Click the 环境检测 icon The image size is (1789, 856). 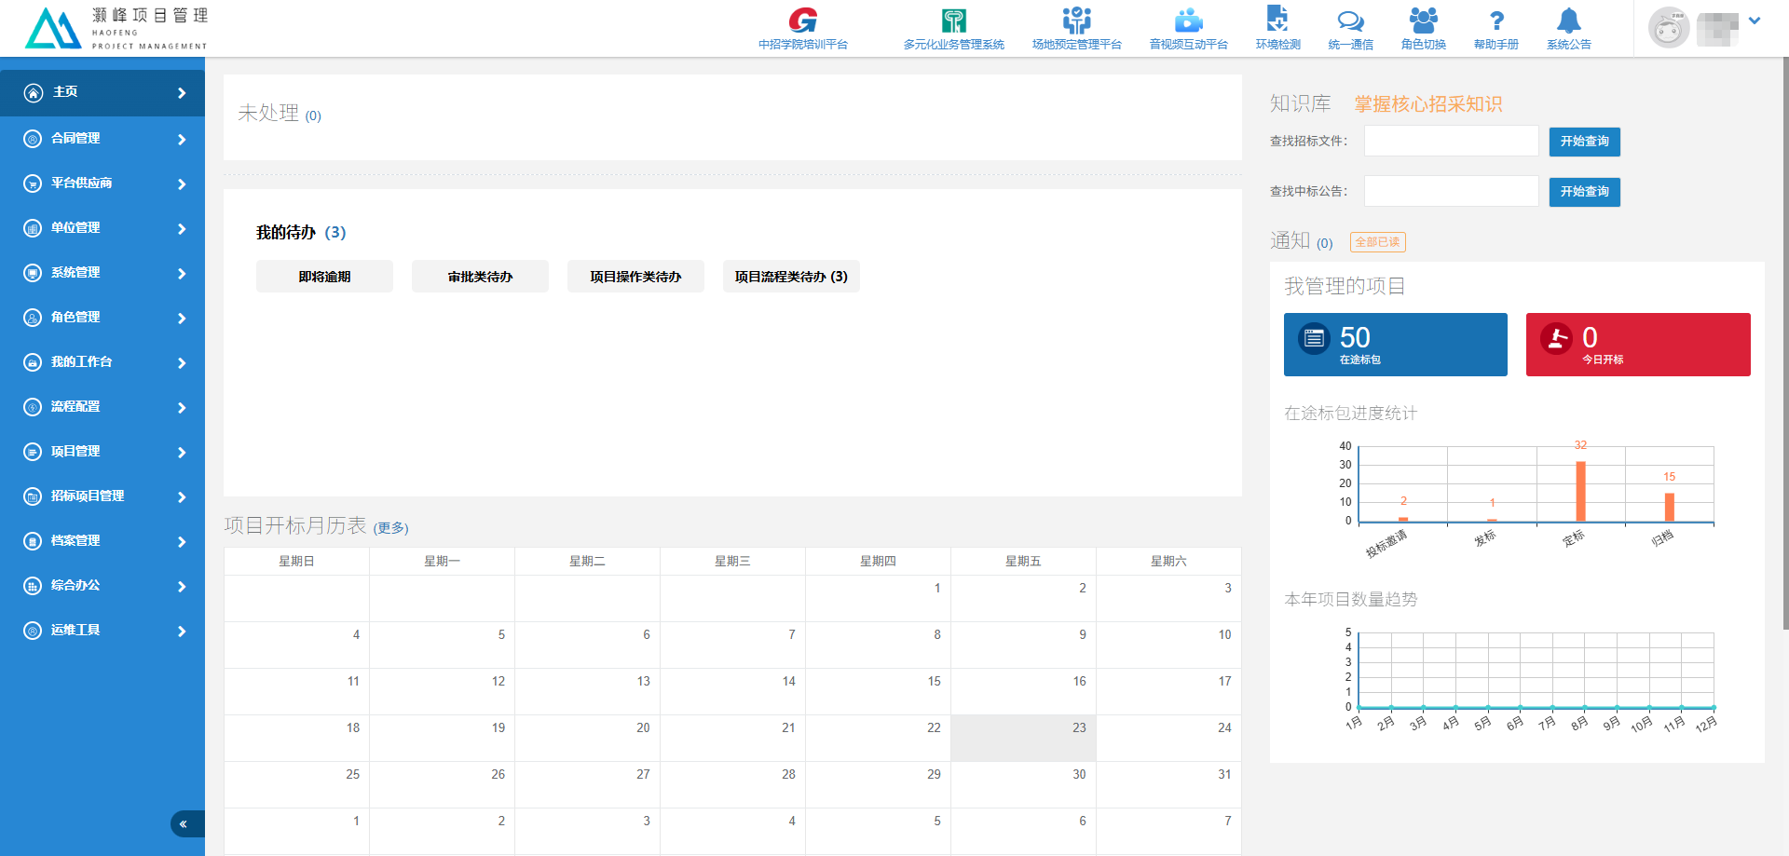coord(1277,20)
